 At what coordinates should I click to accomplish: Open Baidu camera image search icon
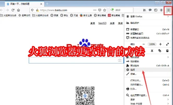(120, 60)
